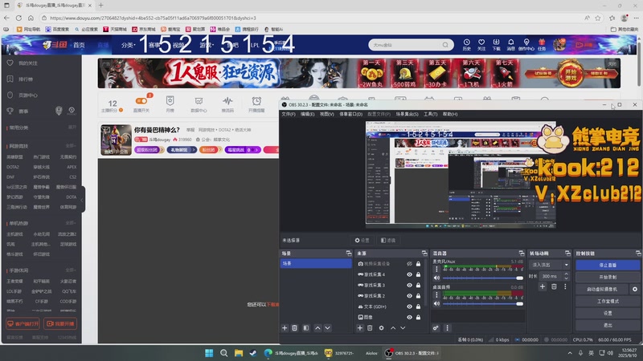The height and width of the screenshot is (361, 643).
Task: Hide the 游戏采集 2 source
Action: [409, 296]
